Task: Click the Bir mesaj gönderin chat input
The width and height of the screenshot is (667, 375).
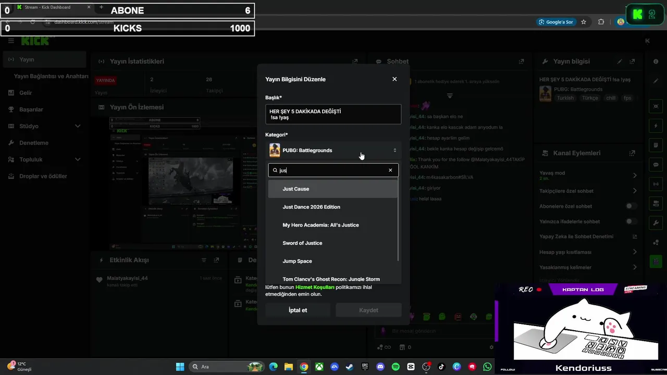Action: (435, 331)
